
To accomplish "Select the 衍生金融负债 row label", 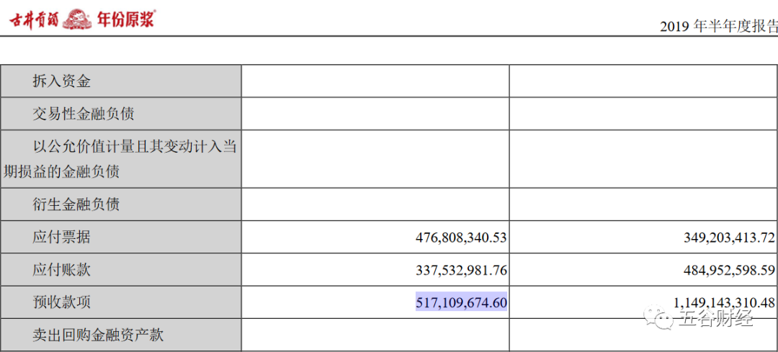I will click(x=76, y=204).
